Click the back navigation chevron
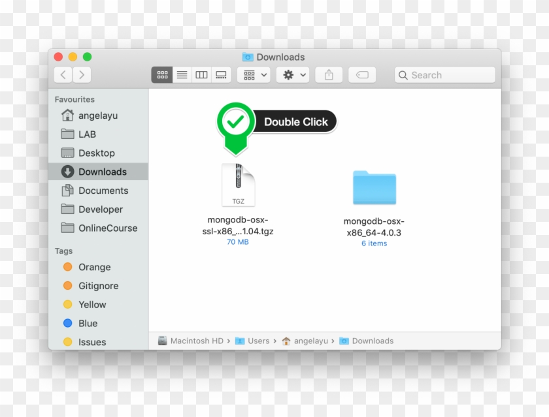The width and height of the screenshot is (549, 417). tap(63, 74)
